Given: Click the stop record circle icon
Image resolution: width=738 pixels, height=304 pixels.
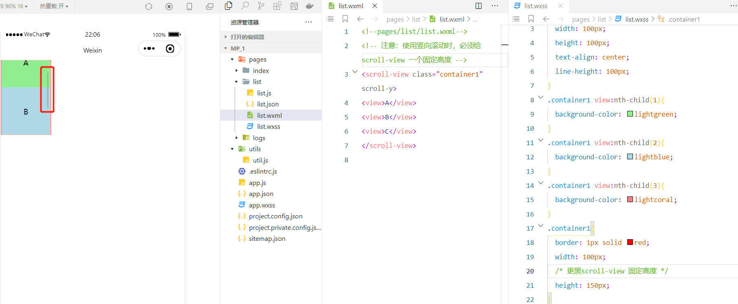Looking at the screenshot, I should point(169,6).
